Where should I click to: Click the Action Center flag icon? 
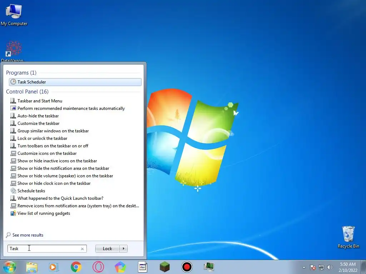pos(312,267)
